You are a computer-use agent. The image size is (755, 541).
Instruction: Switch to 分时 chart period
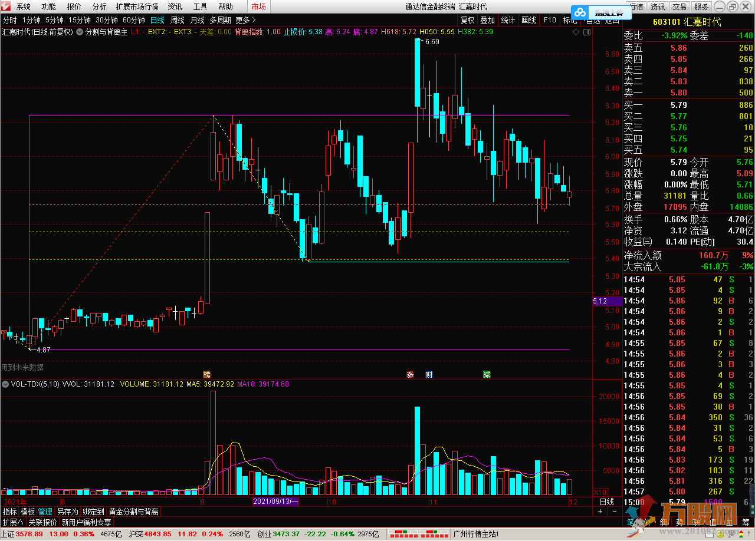9,20
